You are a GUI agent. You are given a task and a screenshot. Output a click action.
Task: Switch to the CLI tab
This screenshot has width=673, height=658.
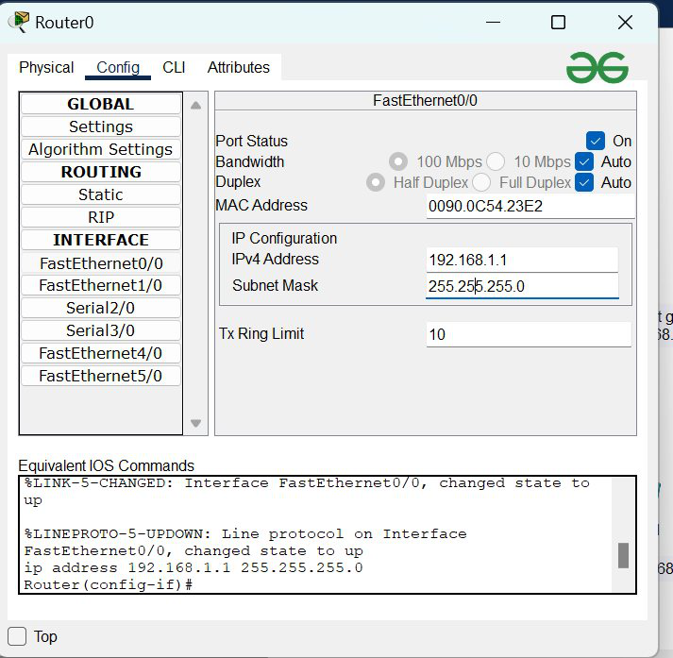174,67
